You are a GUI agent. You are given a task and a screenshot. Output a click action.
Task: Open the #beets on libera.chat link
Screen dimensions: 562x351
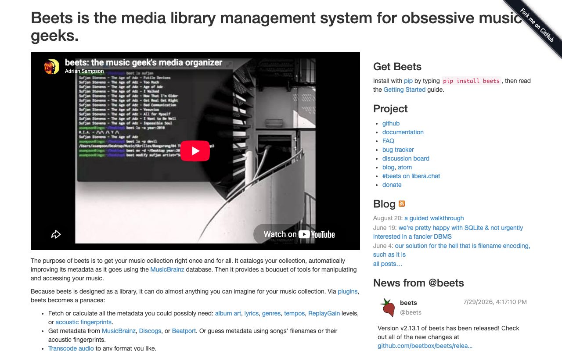(411, 176)
